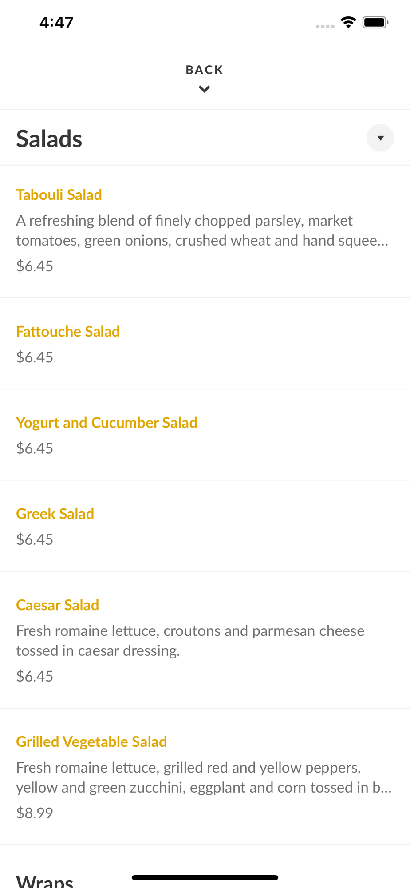The width and height of the screenshot is (410, 888).
Task: Tap the BACK button at top
Action: point(204,70)
